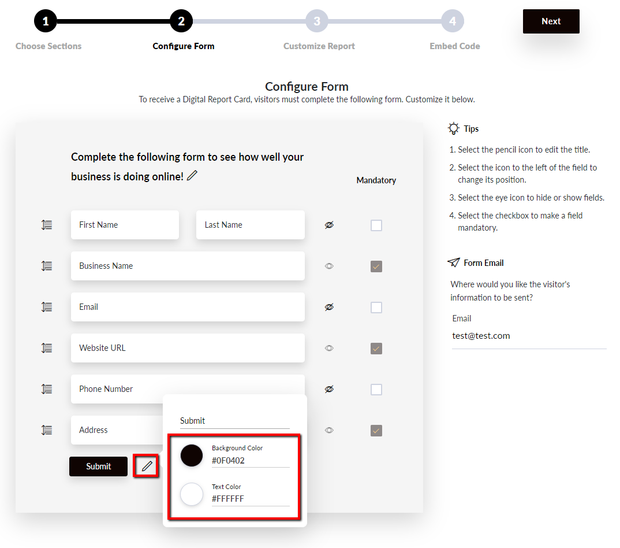
Task: Click the Website URL field
Action: 188,348
